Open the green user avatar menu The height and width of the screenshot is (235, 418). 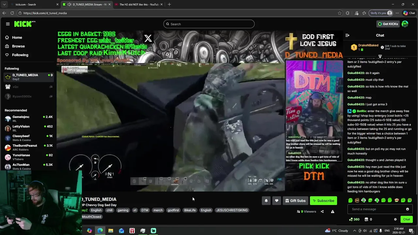pyautogui.click(x=405, y=24)
